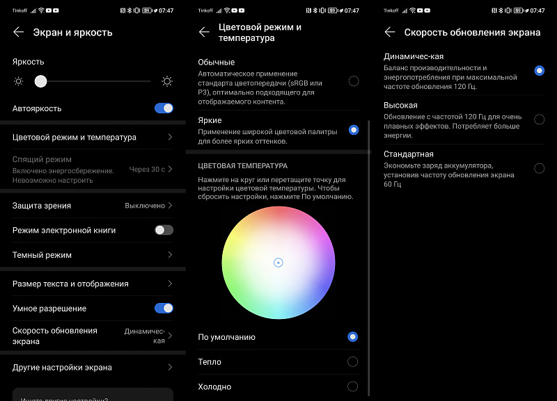557x401 pixels.
Task: Tap Wi-Fi icon in third screen status bar
Action: coord(413,10)
